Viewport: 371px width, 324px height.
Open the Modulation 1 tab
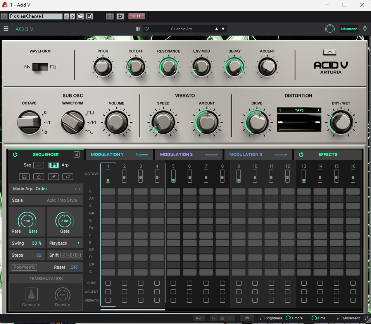(119, 154)
